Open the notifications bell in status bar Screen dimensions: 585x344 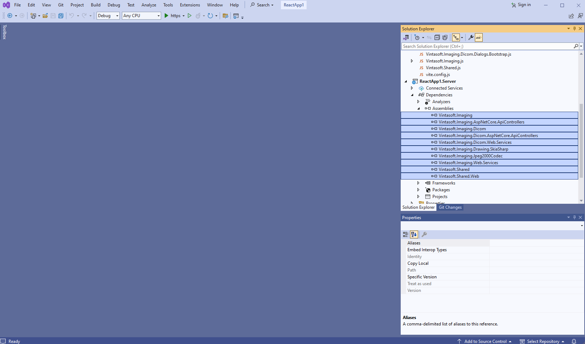(574, 341)
